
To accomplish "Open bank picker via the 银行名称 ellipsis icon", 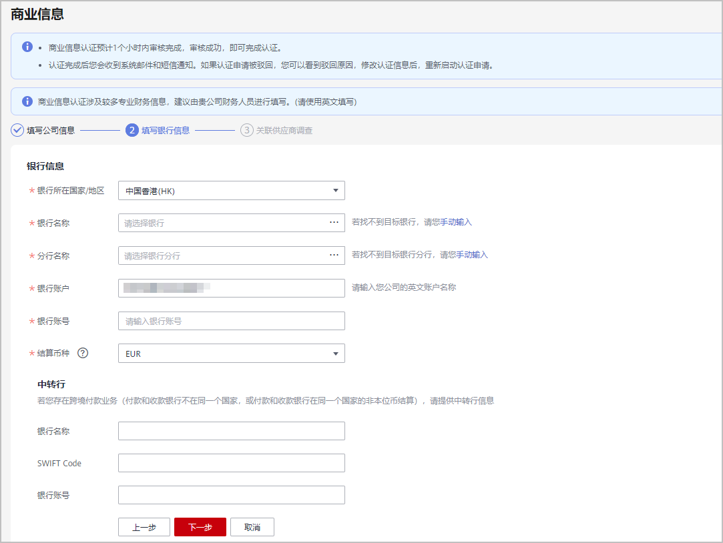I will [x=334, y=222].
